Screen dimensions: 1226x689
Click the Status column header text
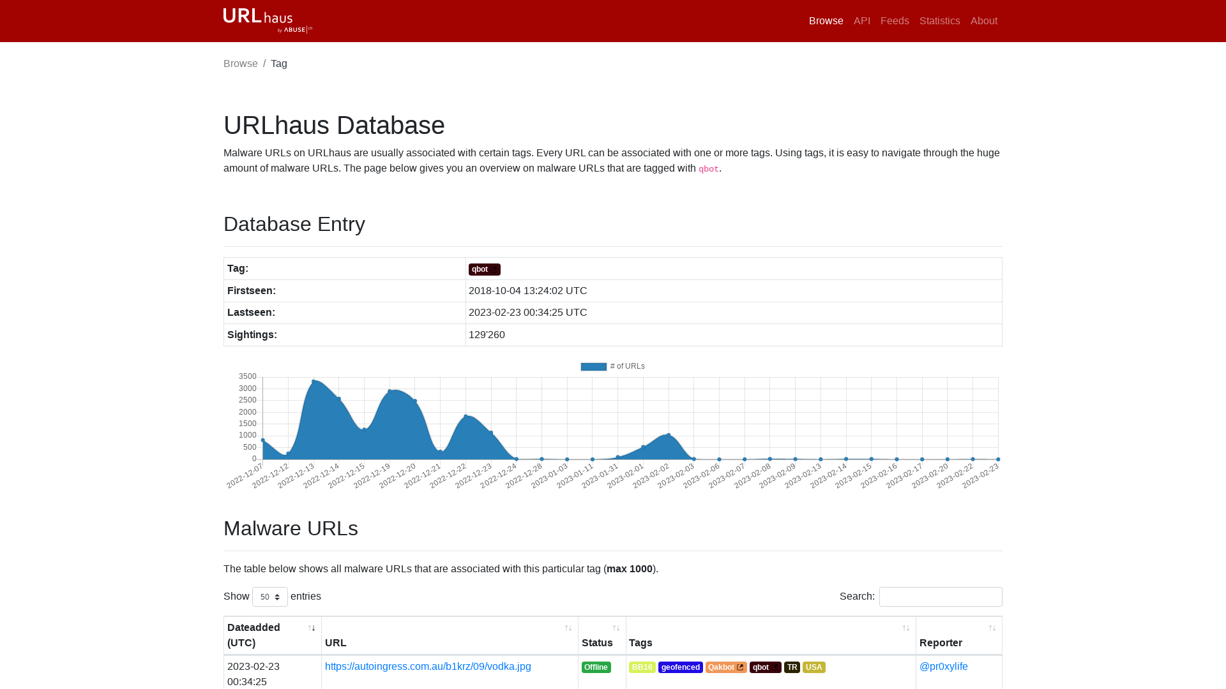click(597, 642)
